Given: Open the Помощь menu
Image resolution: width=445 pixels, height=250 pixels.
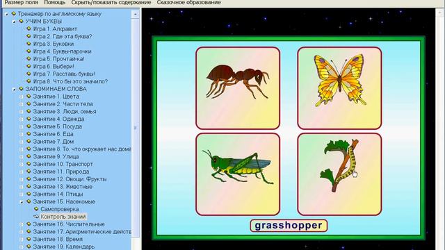Looking at the screenshot, I should tap(55, 3).
